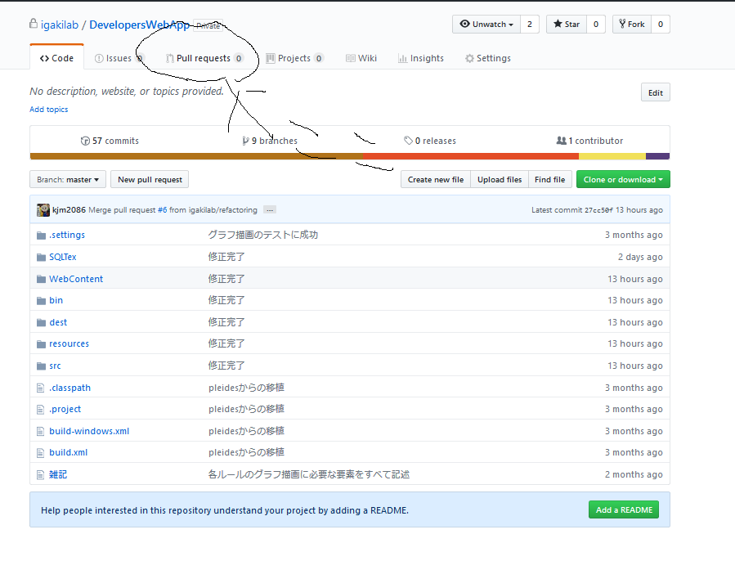This screenshot has width=735, height=561.
Task: Click the stargazers count next to Star
Action: [x=596, y=25]
